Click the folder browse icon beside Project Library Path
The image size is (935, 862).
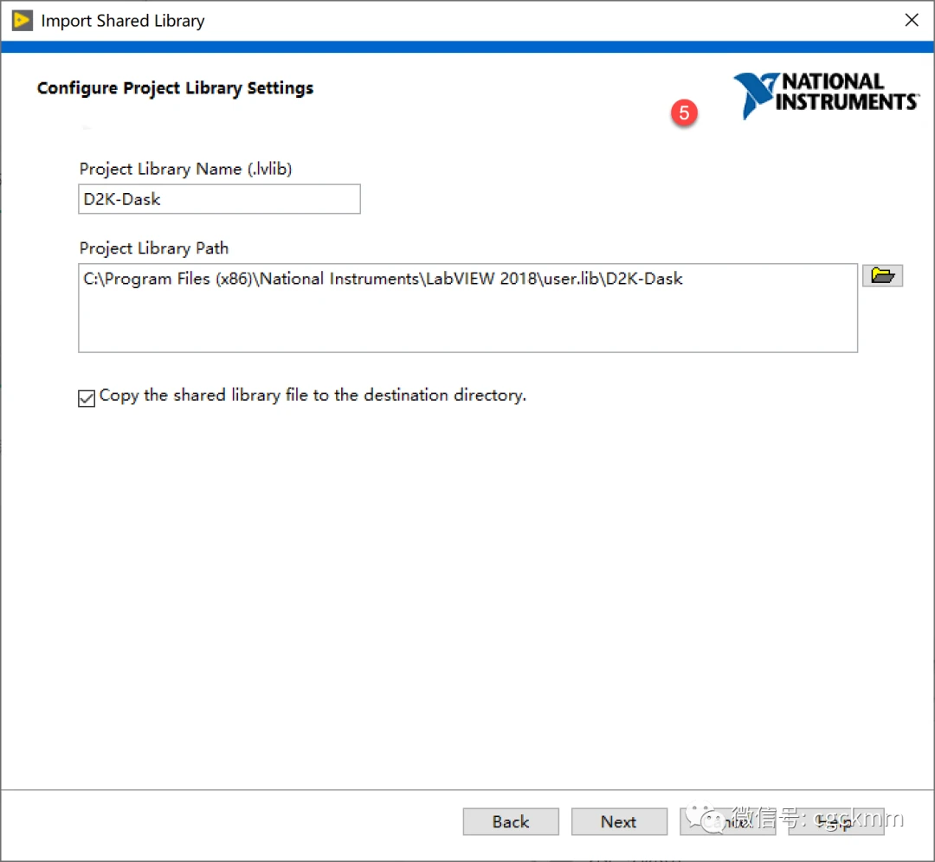coord(882,276)
